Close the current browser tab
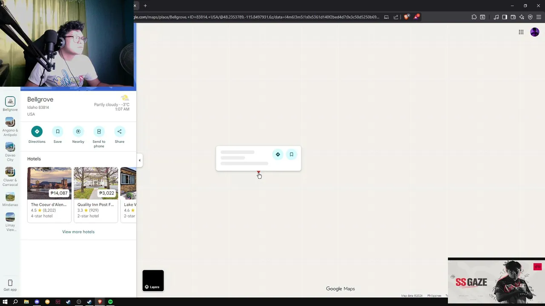 (x=135, y=6)
